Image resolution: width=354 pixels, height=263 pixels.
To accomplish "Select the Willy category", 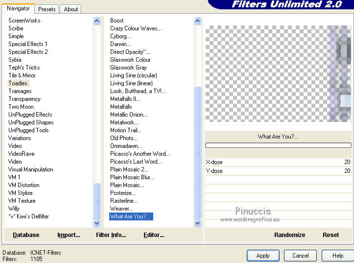I will [x=14, y=209].
